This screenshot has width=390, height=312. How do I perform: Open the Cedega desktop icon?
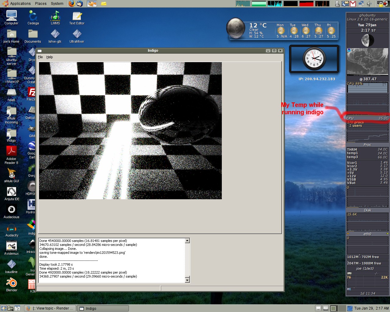[x=33, y=17]
